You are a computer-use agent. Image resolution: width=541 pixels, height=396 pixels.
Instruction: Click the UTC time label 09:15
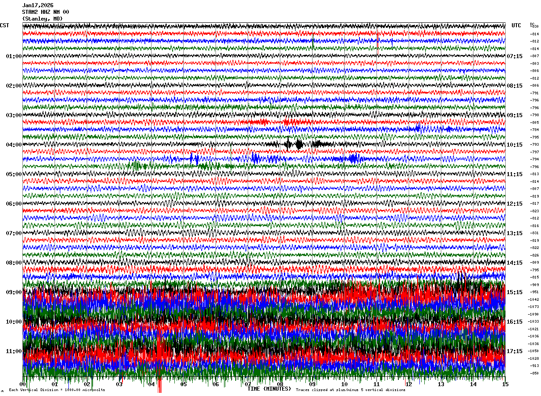coord(515,115)
